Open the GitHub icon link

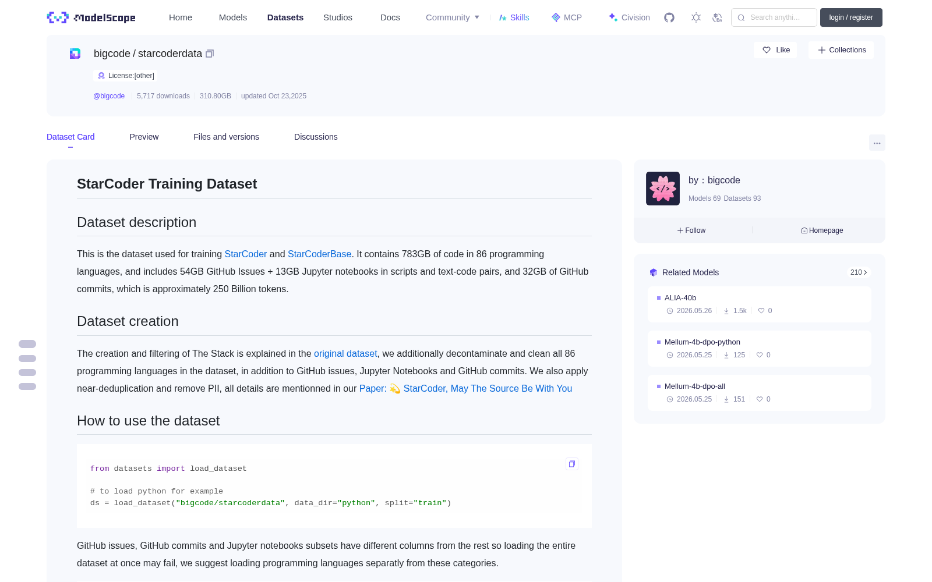[669, 17]
